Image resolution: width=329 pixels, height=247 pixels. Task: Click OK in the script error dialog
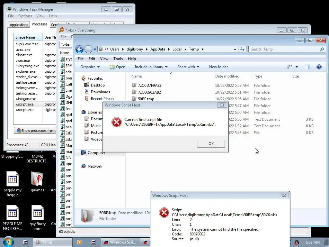[x=211, y=144]
